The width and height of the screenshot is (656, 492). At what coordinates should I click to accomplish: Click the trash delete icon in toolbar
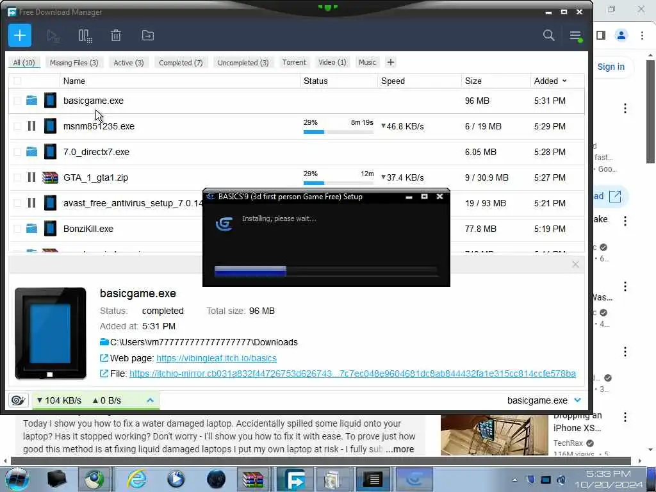(x=116, y=35)
